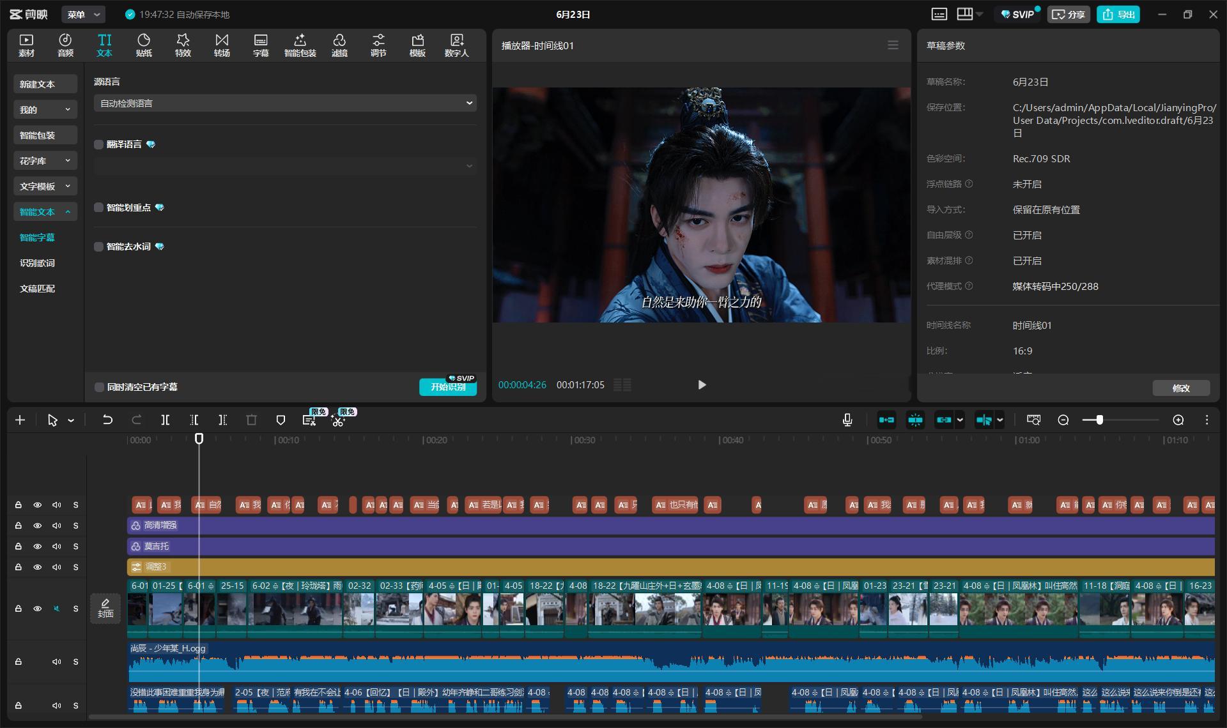The height and width of the screenshot is (728, 1227).
Task: Hide the 调整3 track with its eye icon
Action: tap(38, 567)
